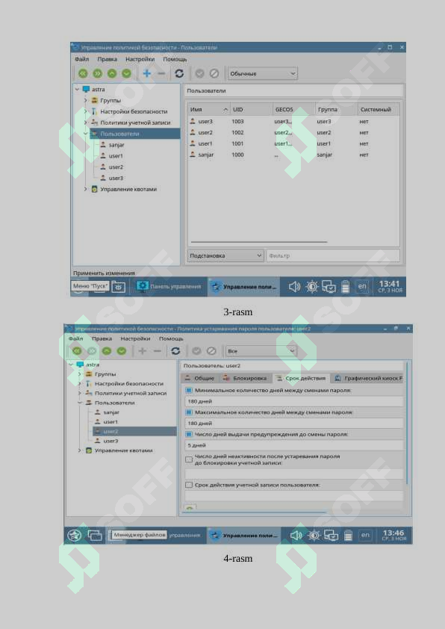Click the refresh icon in upper window toolbar
This screenshot has width=445, height=629.
[179, 73]
